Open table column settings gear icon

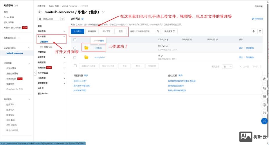(x=253, y=31)
